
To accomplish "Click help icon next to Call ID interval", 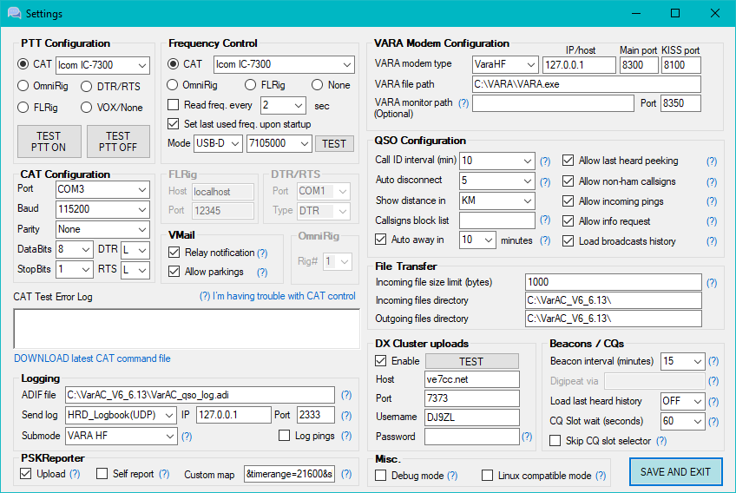I will point(545,161).
